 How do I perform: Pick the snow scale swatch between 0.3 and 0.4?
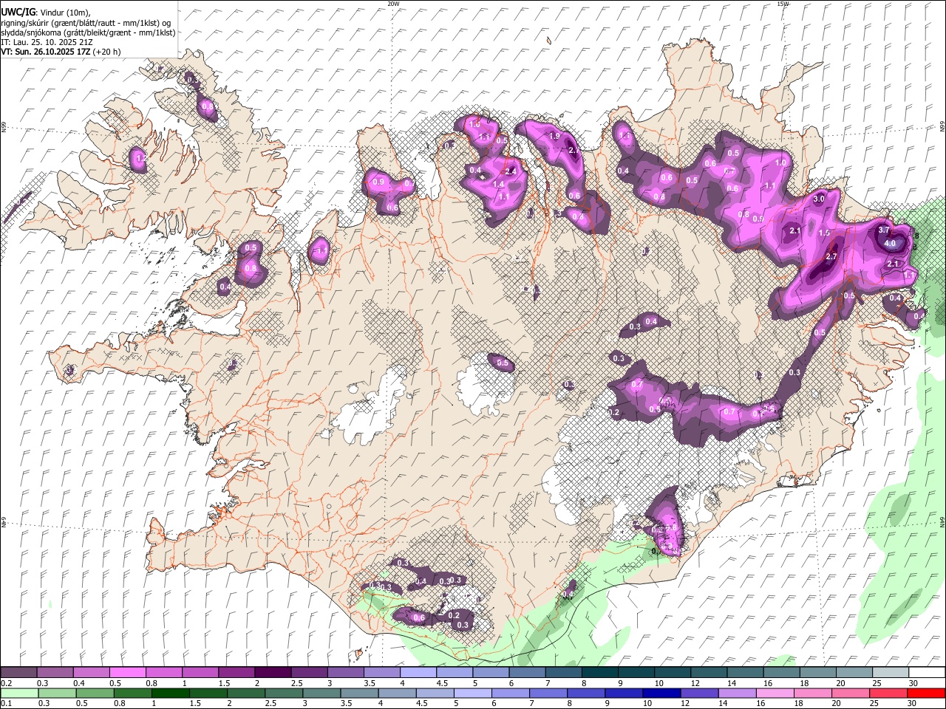point(55,673)
